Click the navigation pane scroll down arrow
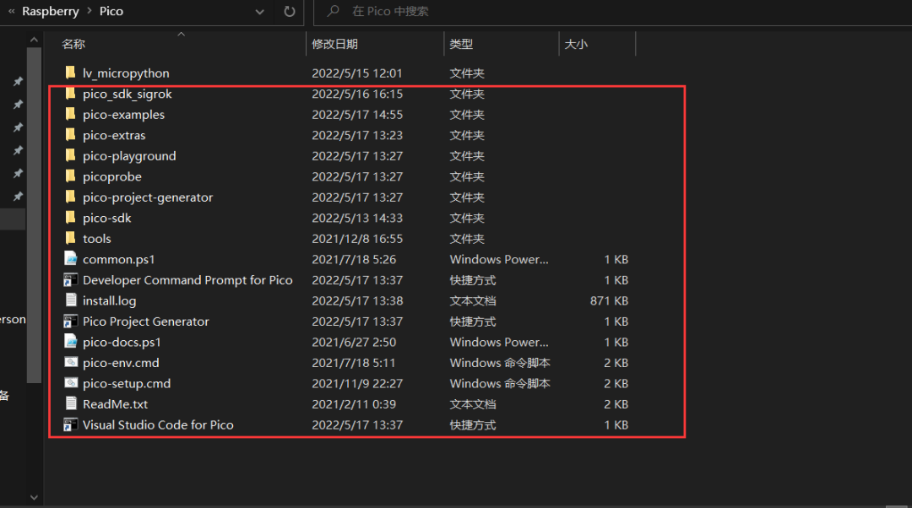 point(34,497)
